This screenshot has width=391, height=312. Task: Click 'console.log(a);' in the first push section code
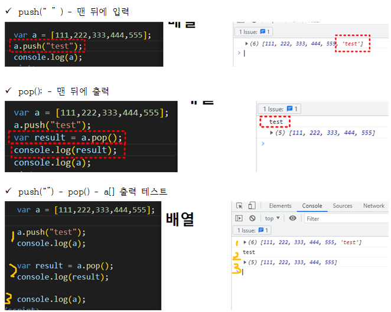(48, 57)
